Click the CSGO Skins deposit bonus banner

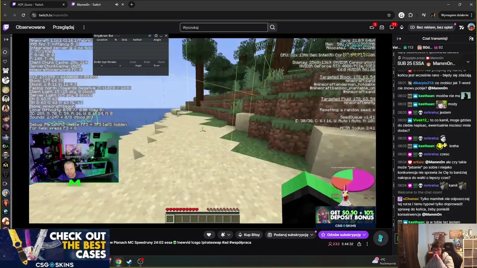pos(345,217)
